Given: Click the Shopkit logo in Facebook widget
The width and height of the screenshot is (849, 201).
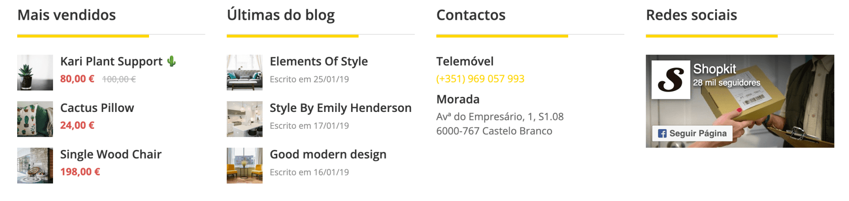Looking at the screenshot, I should pos(670,80).
